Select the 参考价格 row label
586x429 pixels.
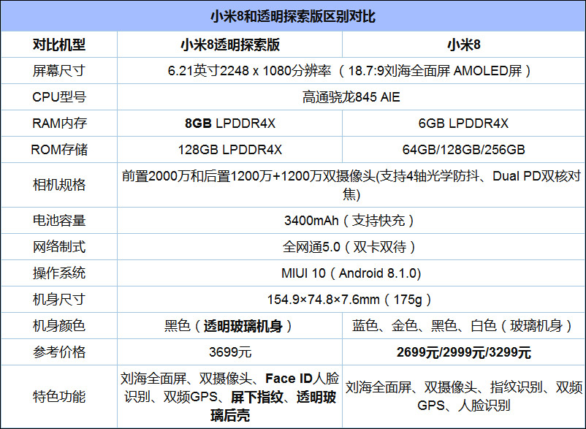59,352
